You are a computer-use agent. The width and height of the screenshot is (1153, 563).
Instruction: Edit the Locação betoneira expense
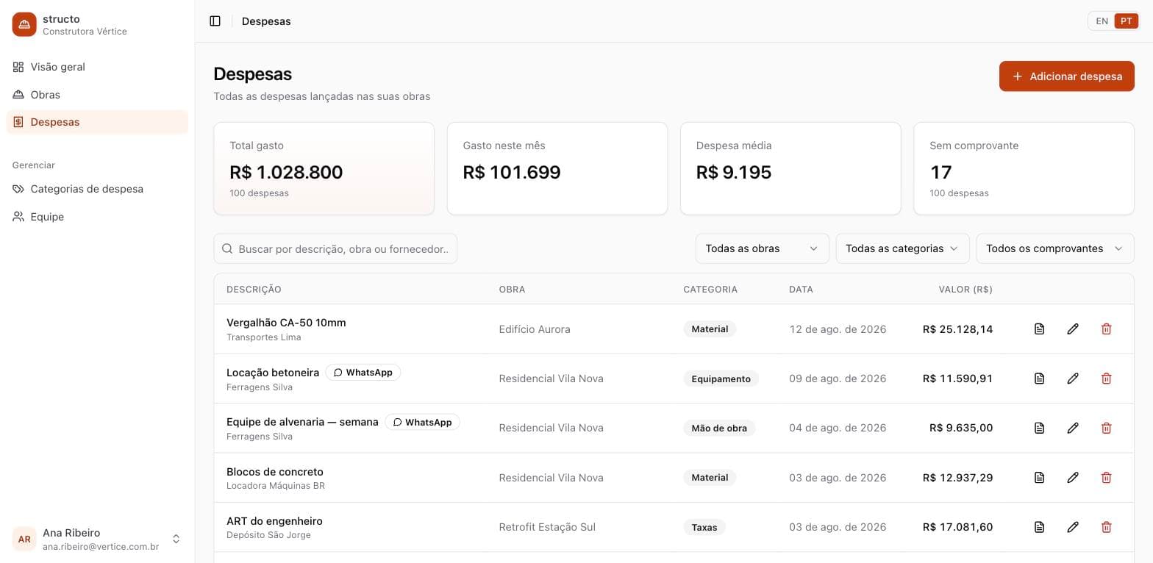coord(1073,379)
